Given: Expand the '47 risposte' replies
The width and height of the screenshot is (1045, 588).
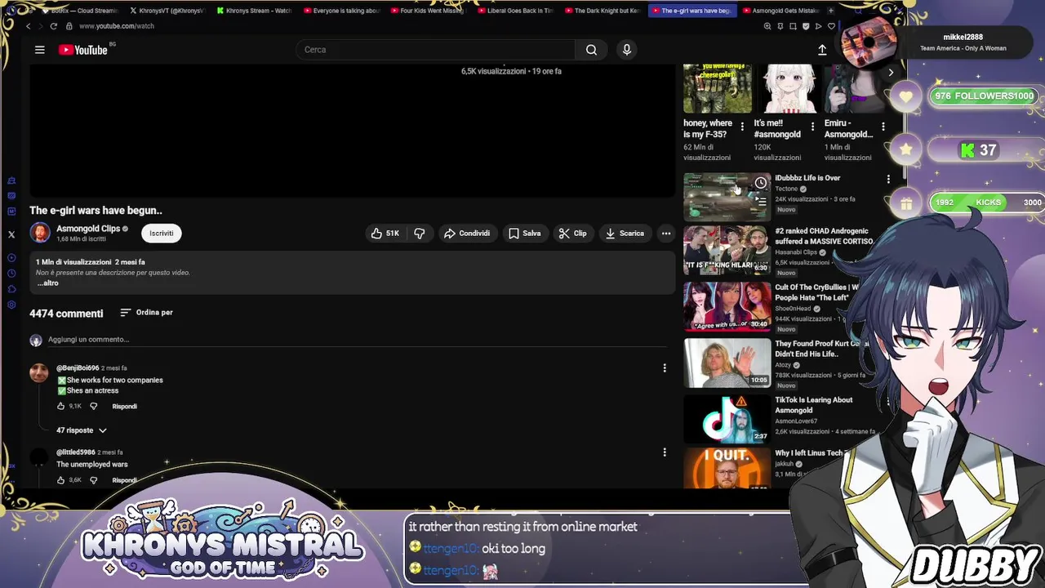Looking at the screenshot, I should [x=81, y=430].
